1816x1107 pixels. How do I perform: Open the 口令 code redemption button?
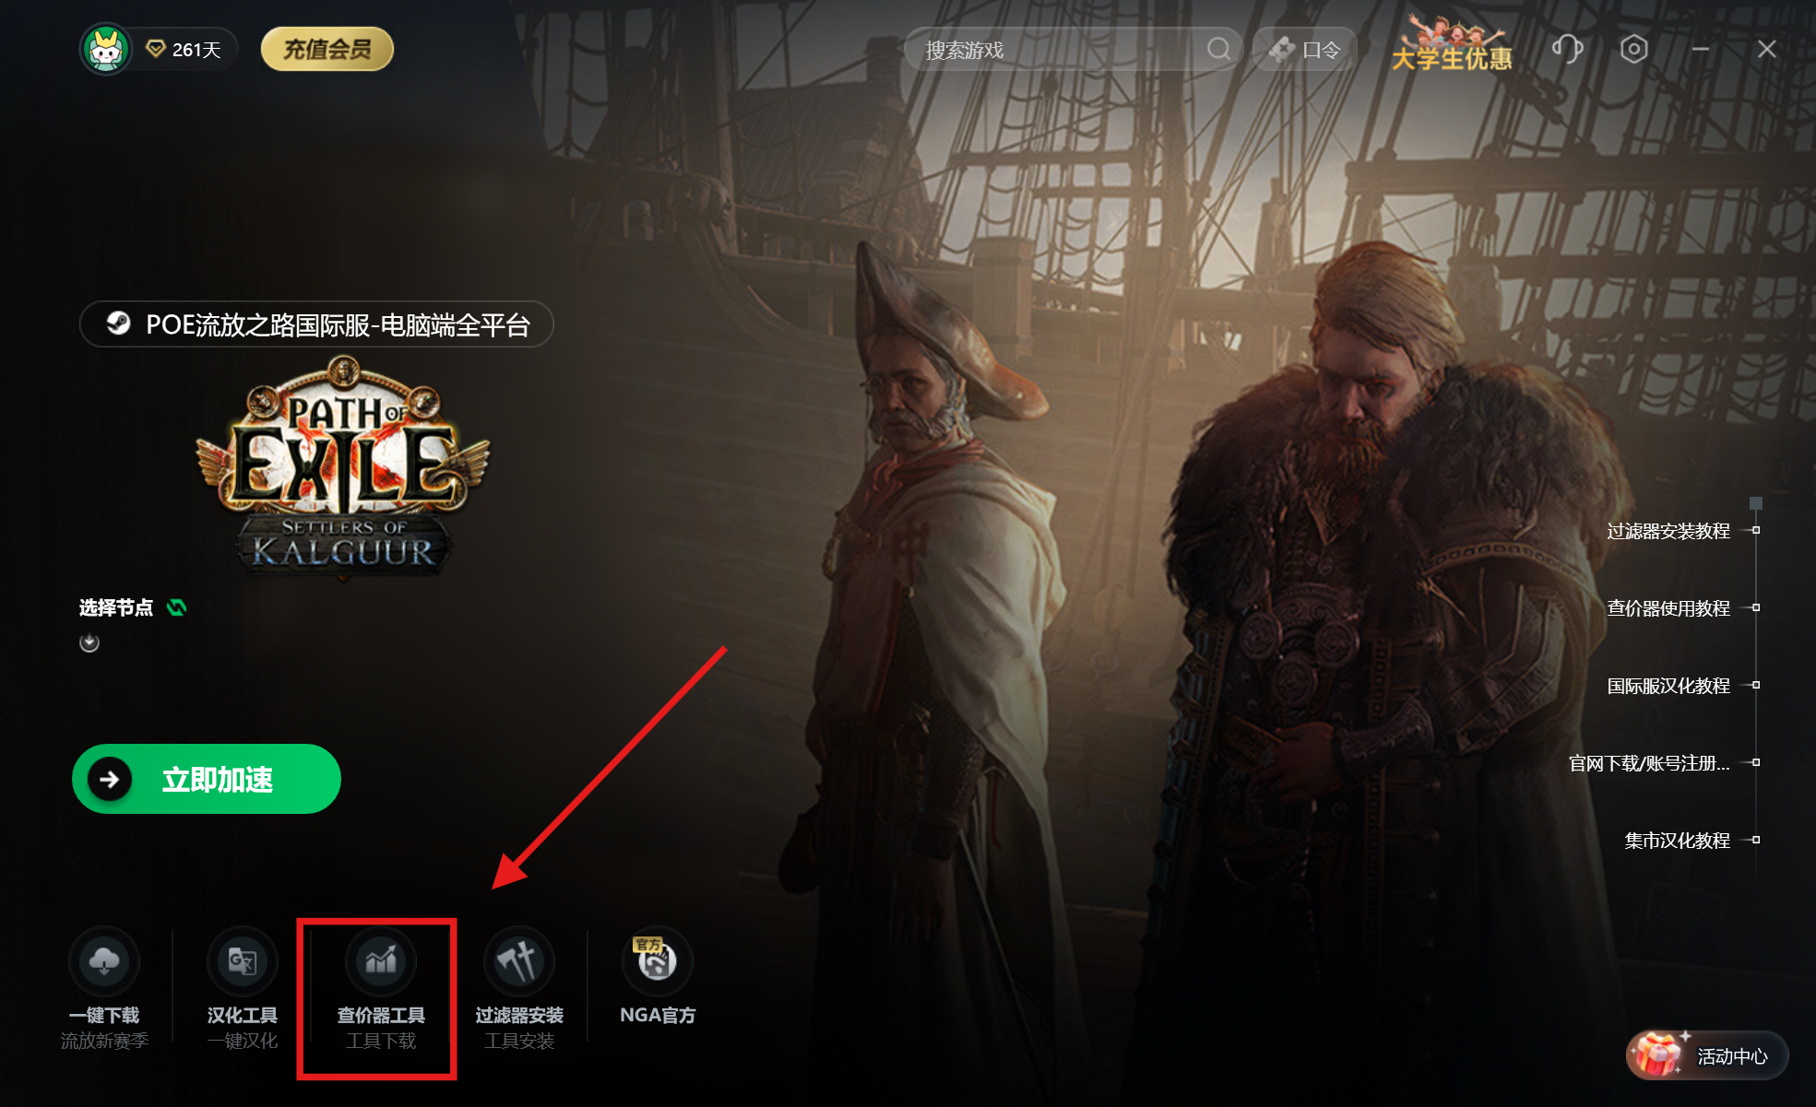tap(1304, 49)
